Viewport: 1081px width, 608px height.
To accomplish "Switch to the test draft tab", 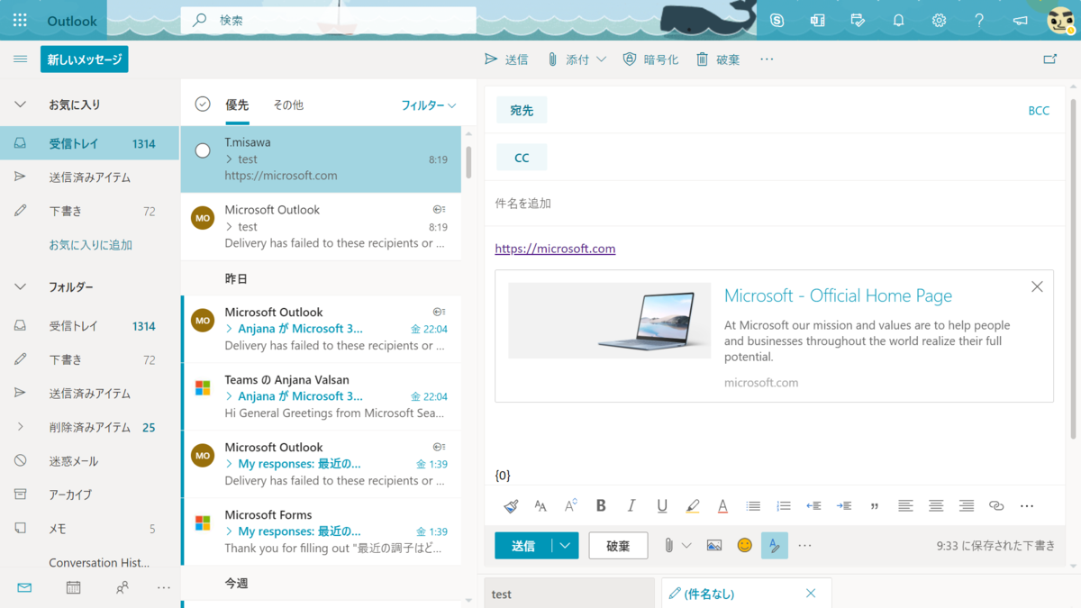I will (569, 594).
